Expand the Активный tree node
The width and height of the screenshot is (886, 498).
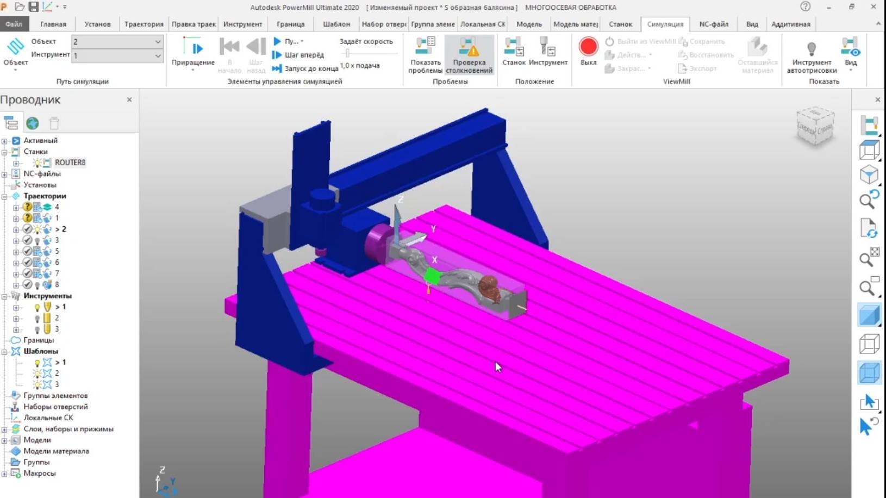(x=4, y=141)
